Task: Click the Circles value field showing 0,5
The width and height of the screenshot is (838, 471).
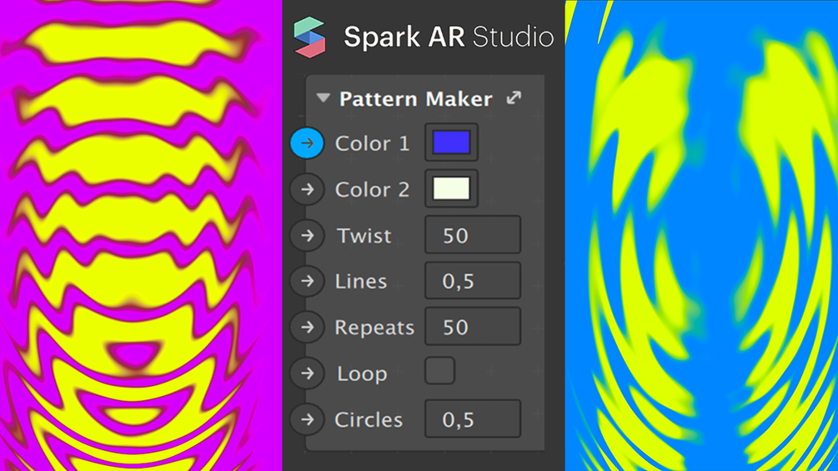Action: coord(473,418)
